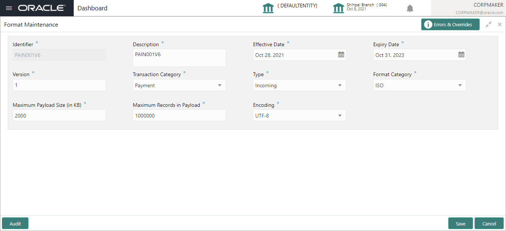Focus the Version input field

pyautogui.click(x=59, y=85)
